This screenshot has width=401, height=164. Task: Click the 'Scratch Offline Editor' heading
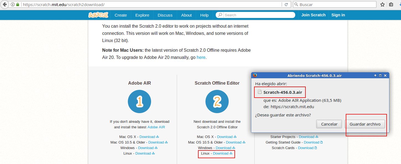(217, 83)
